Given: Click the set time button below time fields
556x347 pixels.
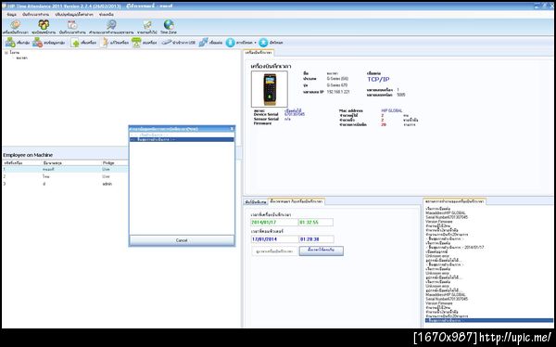Looking at the screenshot, I should click(x=322, y=251).
